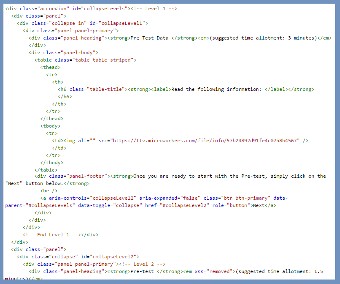Image resolution: width=340 pixels, height=284 pixels.
Task: Click the aria-controls "collapseLevel2" value
Action: click(x=113, y=198)
